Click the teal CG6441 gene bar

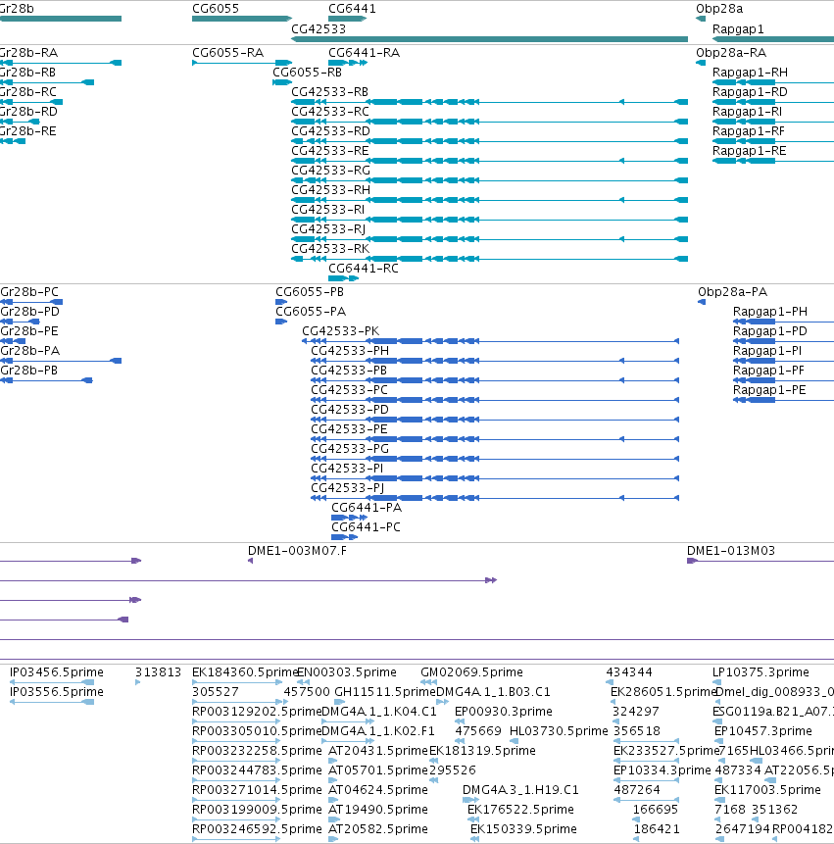(347, 19)
